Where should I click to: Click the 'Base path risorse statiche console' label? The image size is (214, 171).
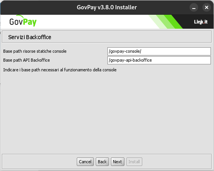(x=35, y=51)
